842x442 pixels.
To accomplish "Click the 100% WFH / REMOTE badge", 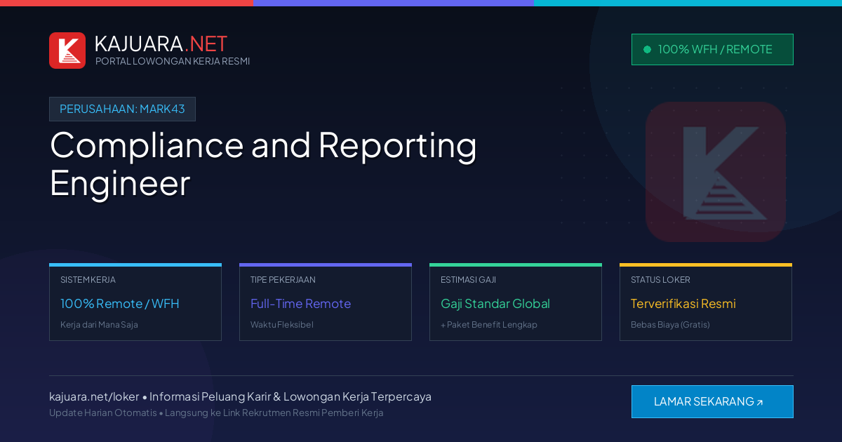I will pyautogui.click(x=712, y=49).
